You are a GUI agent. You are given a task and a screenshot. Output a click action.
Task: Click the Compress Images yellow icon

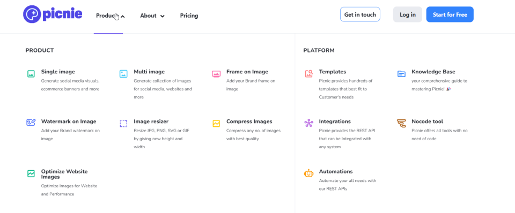click(216, 123)
